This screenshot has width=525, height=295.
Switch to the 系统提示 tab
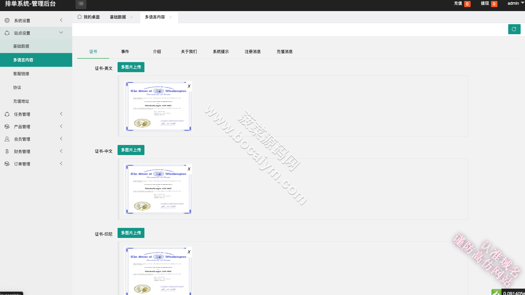coord(221,52)
